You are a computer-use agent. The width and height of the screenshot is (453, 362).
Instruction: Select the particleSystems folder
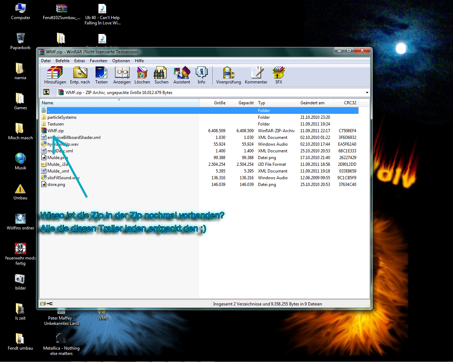pyautogui.click(x=199, y=117)
